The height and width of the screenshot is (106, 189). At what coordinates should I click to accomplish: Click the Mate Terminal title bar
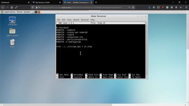pyautogui.click(x=98, y=16)
